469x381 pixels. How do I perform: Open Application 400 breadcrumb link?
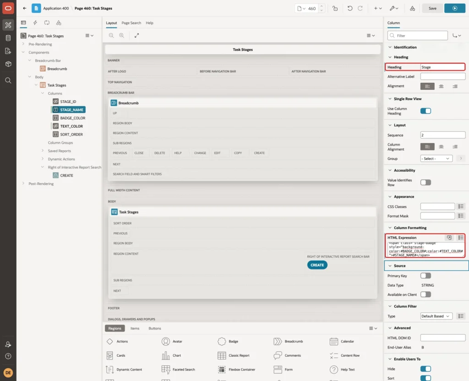[56, 8]
